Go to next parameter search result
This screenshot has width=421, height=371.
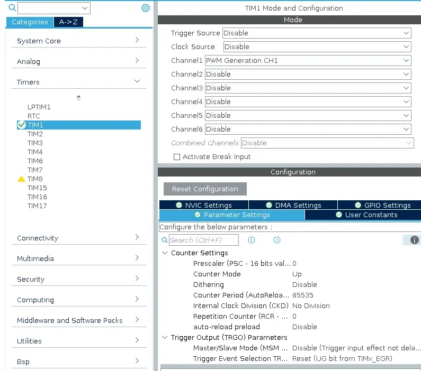coord(277,240)
